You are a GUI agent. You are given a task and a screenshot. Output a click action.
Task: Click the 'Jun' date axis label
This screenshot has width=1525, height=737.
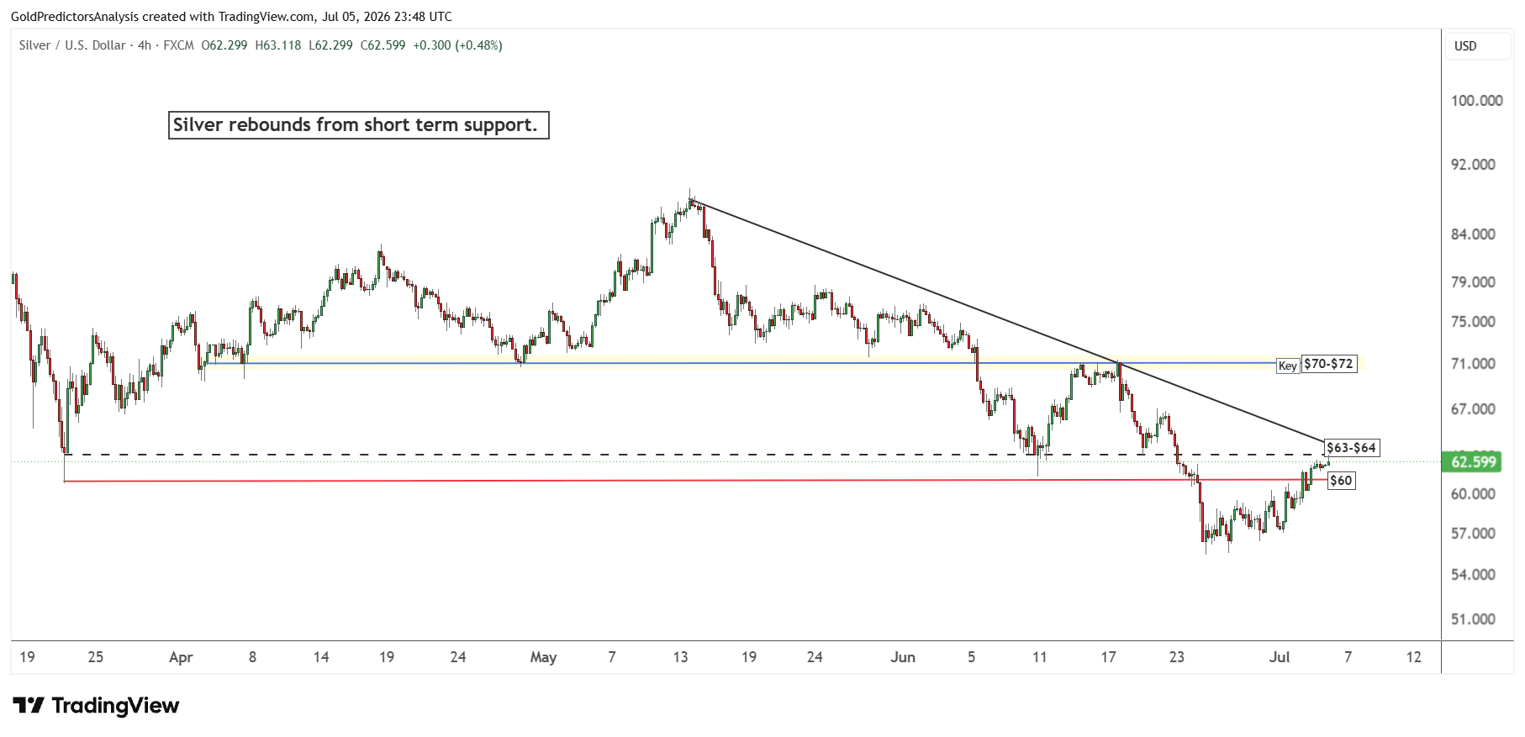(x=903, y=657)
